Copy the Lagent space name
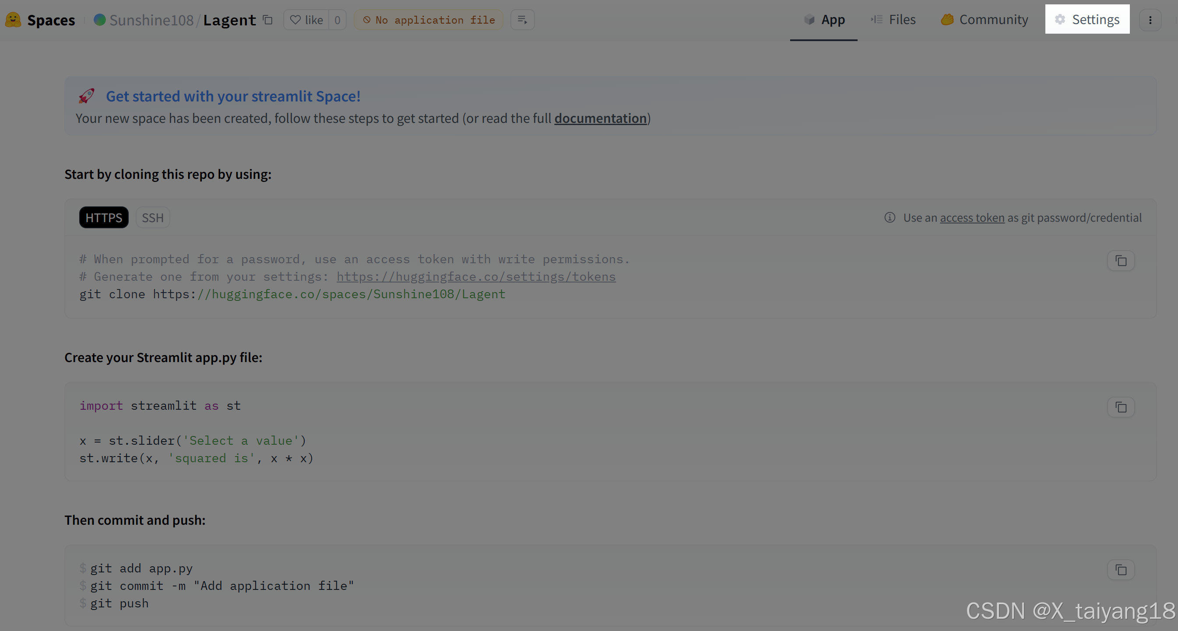 pyautogui.click(x=267, y=20)
